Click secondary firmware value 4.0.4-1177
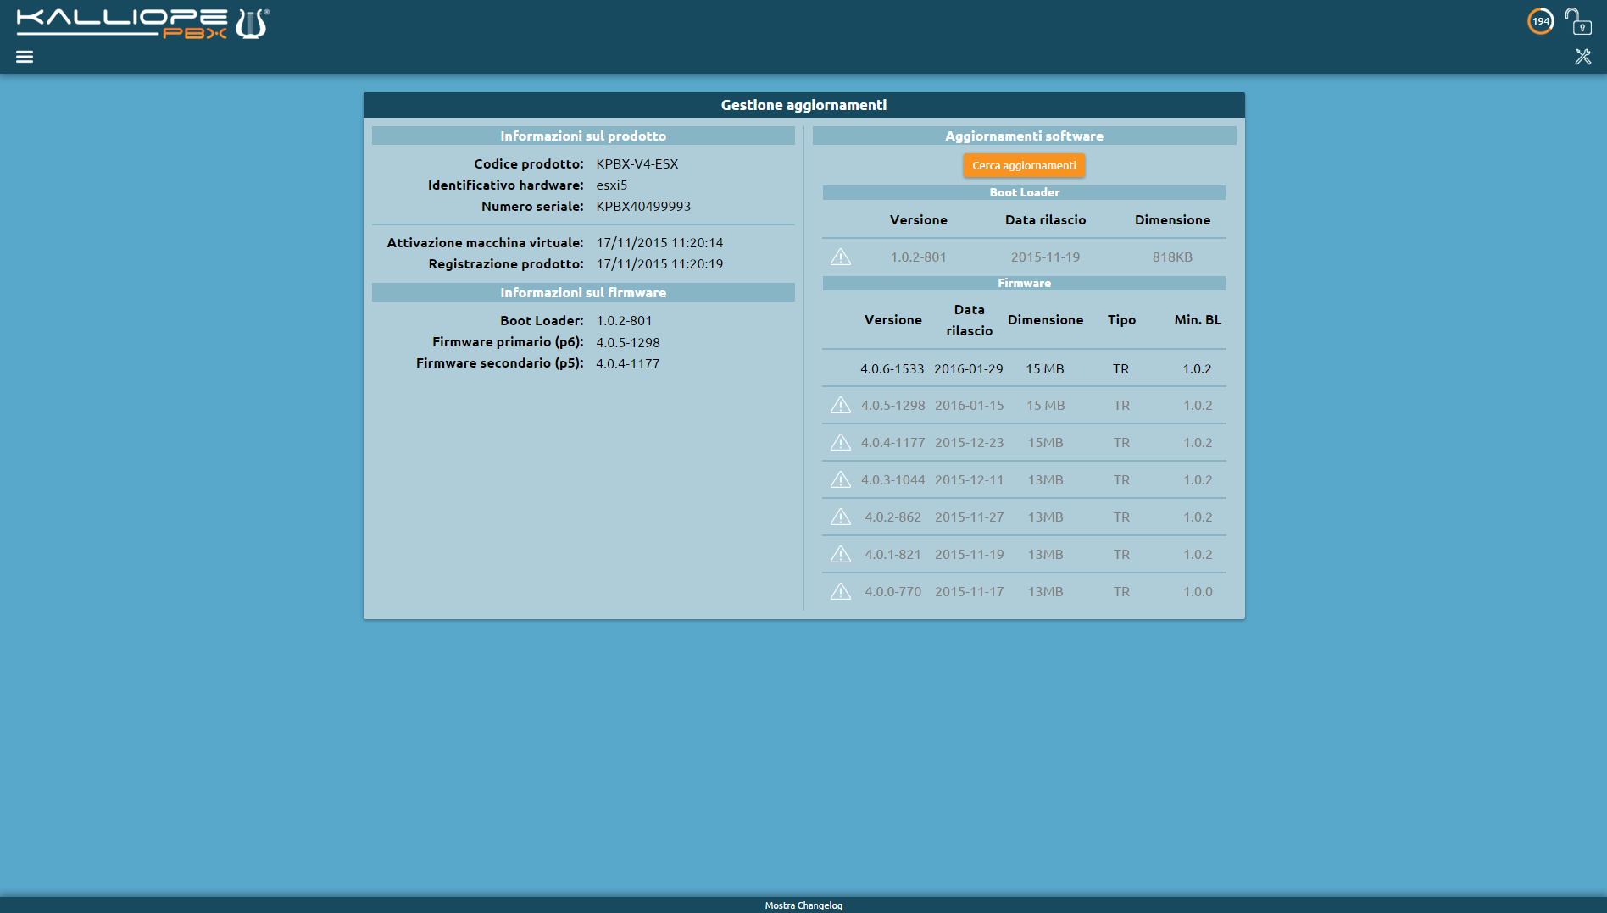1607x913 pixels. coord(628,363)
